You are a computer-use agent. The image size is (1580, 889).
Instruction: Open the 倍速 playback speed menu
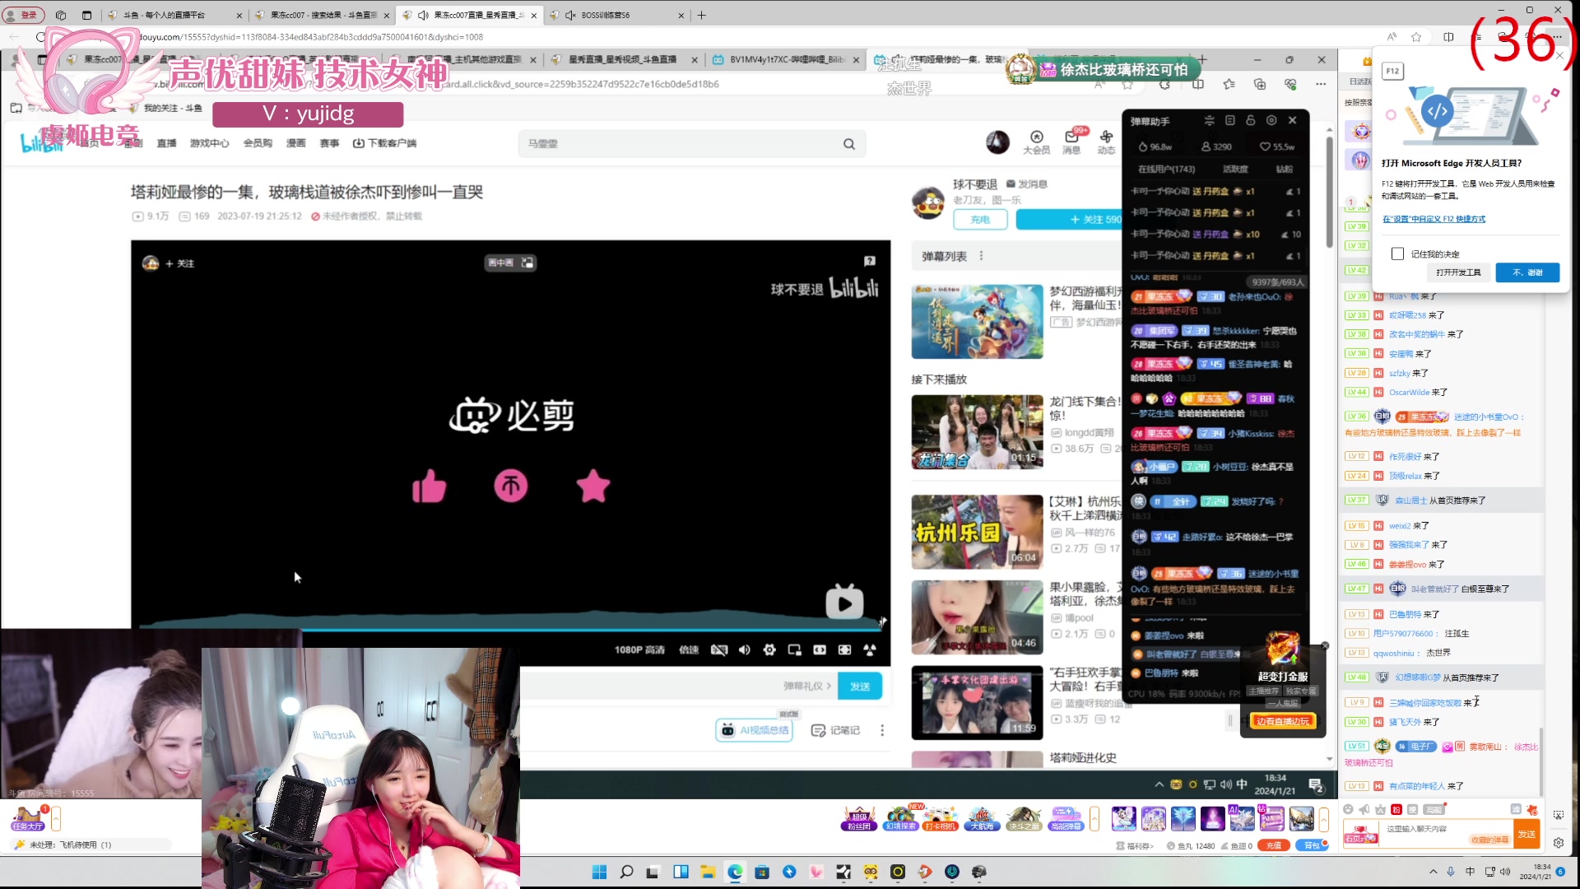pos(689,649)
